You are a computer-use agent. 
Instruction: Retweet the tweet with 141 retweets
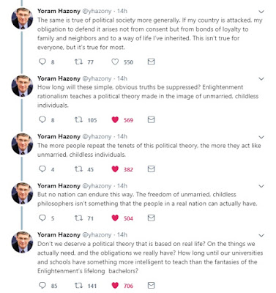(78, 285)
